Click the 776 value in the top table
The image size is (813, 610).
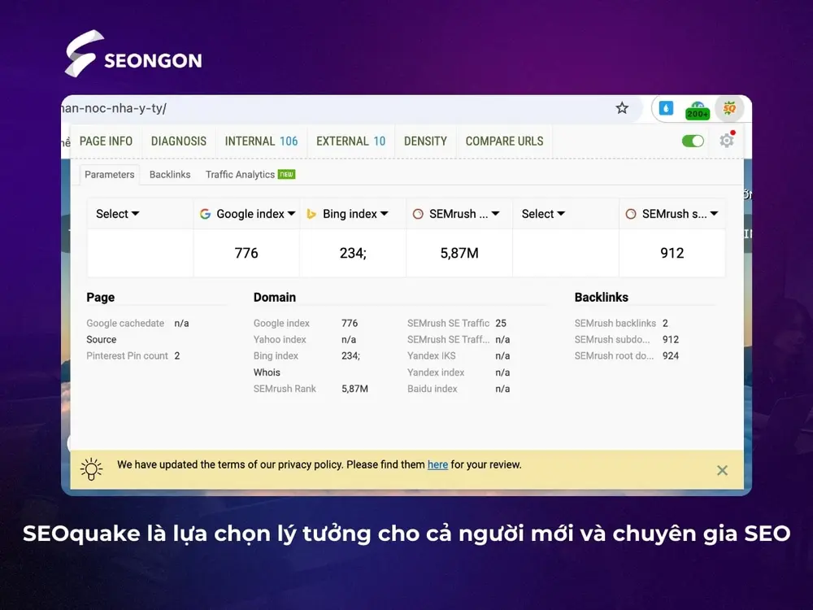click(x=246, y=253)
